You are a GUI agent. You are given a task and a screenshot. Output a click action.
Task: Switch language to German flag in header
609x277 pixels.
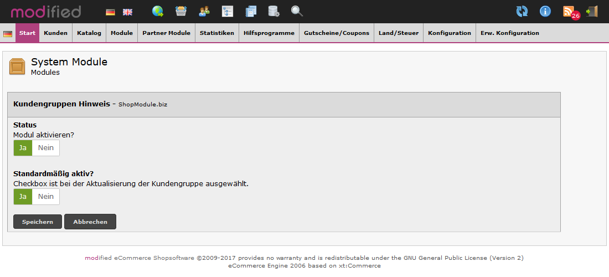coord(110,12)
